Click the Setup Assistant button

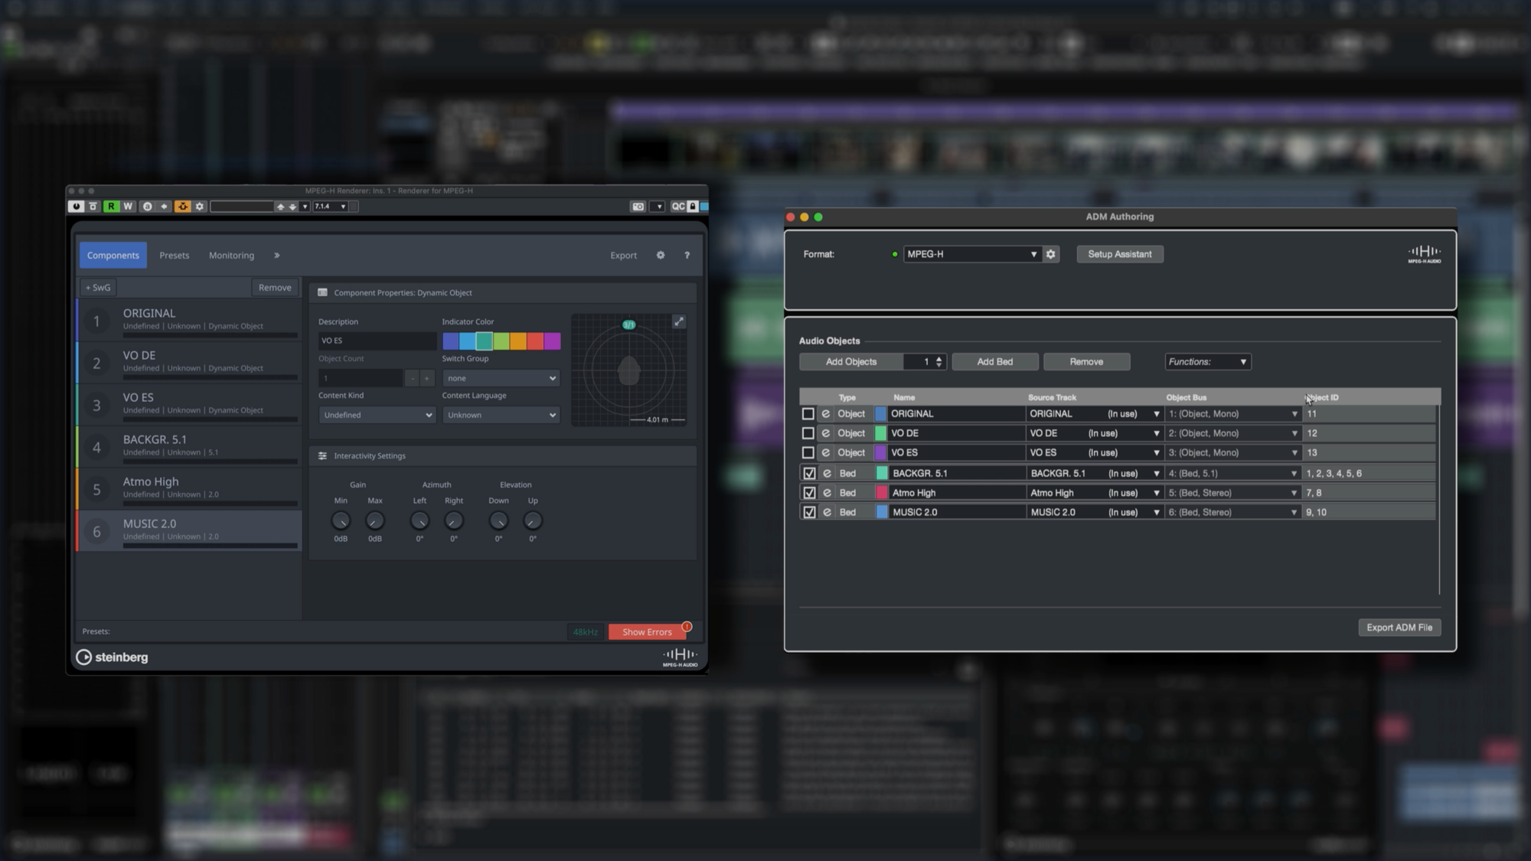1119,254
